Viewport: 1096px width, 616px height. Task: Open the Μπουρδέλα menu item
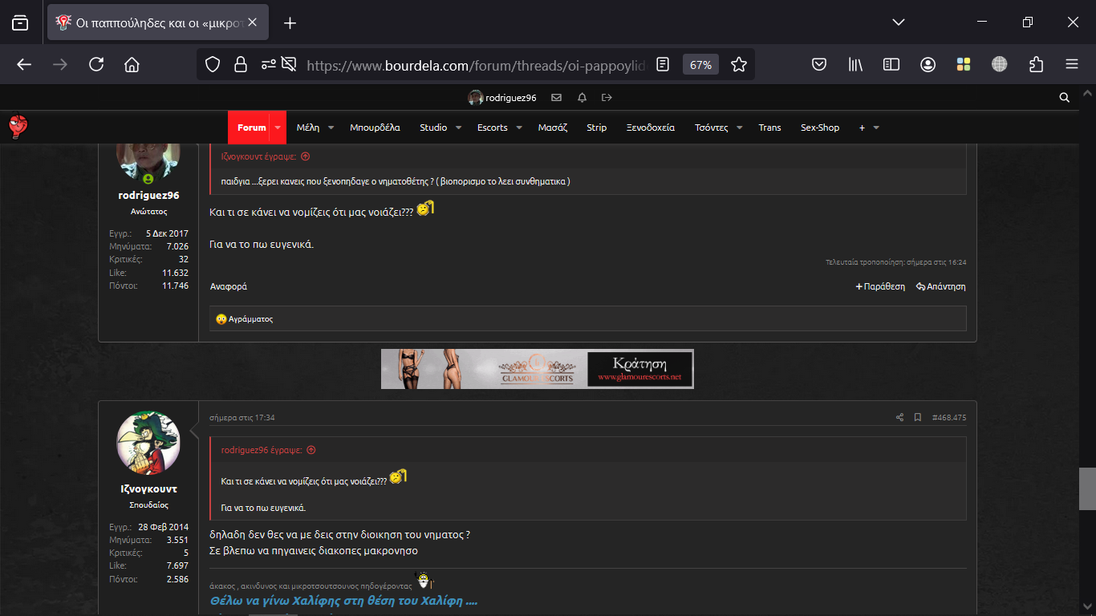tap(375, 128)
